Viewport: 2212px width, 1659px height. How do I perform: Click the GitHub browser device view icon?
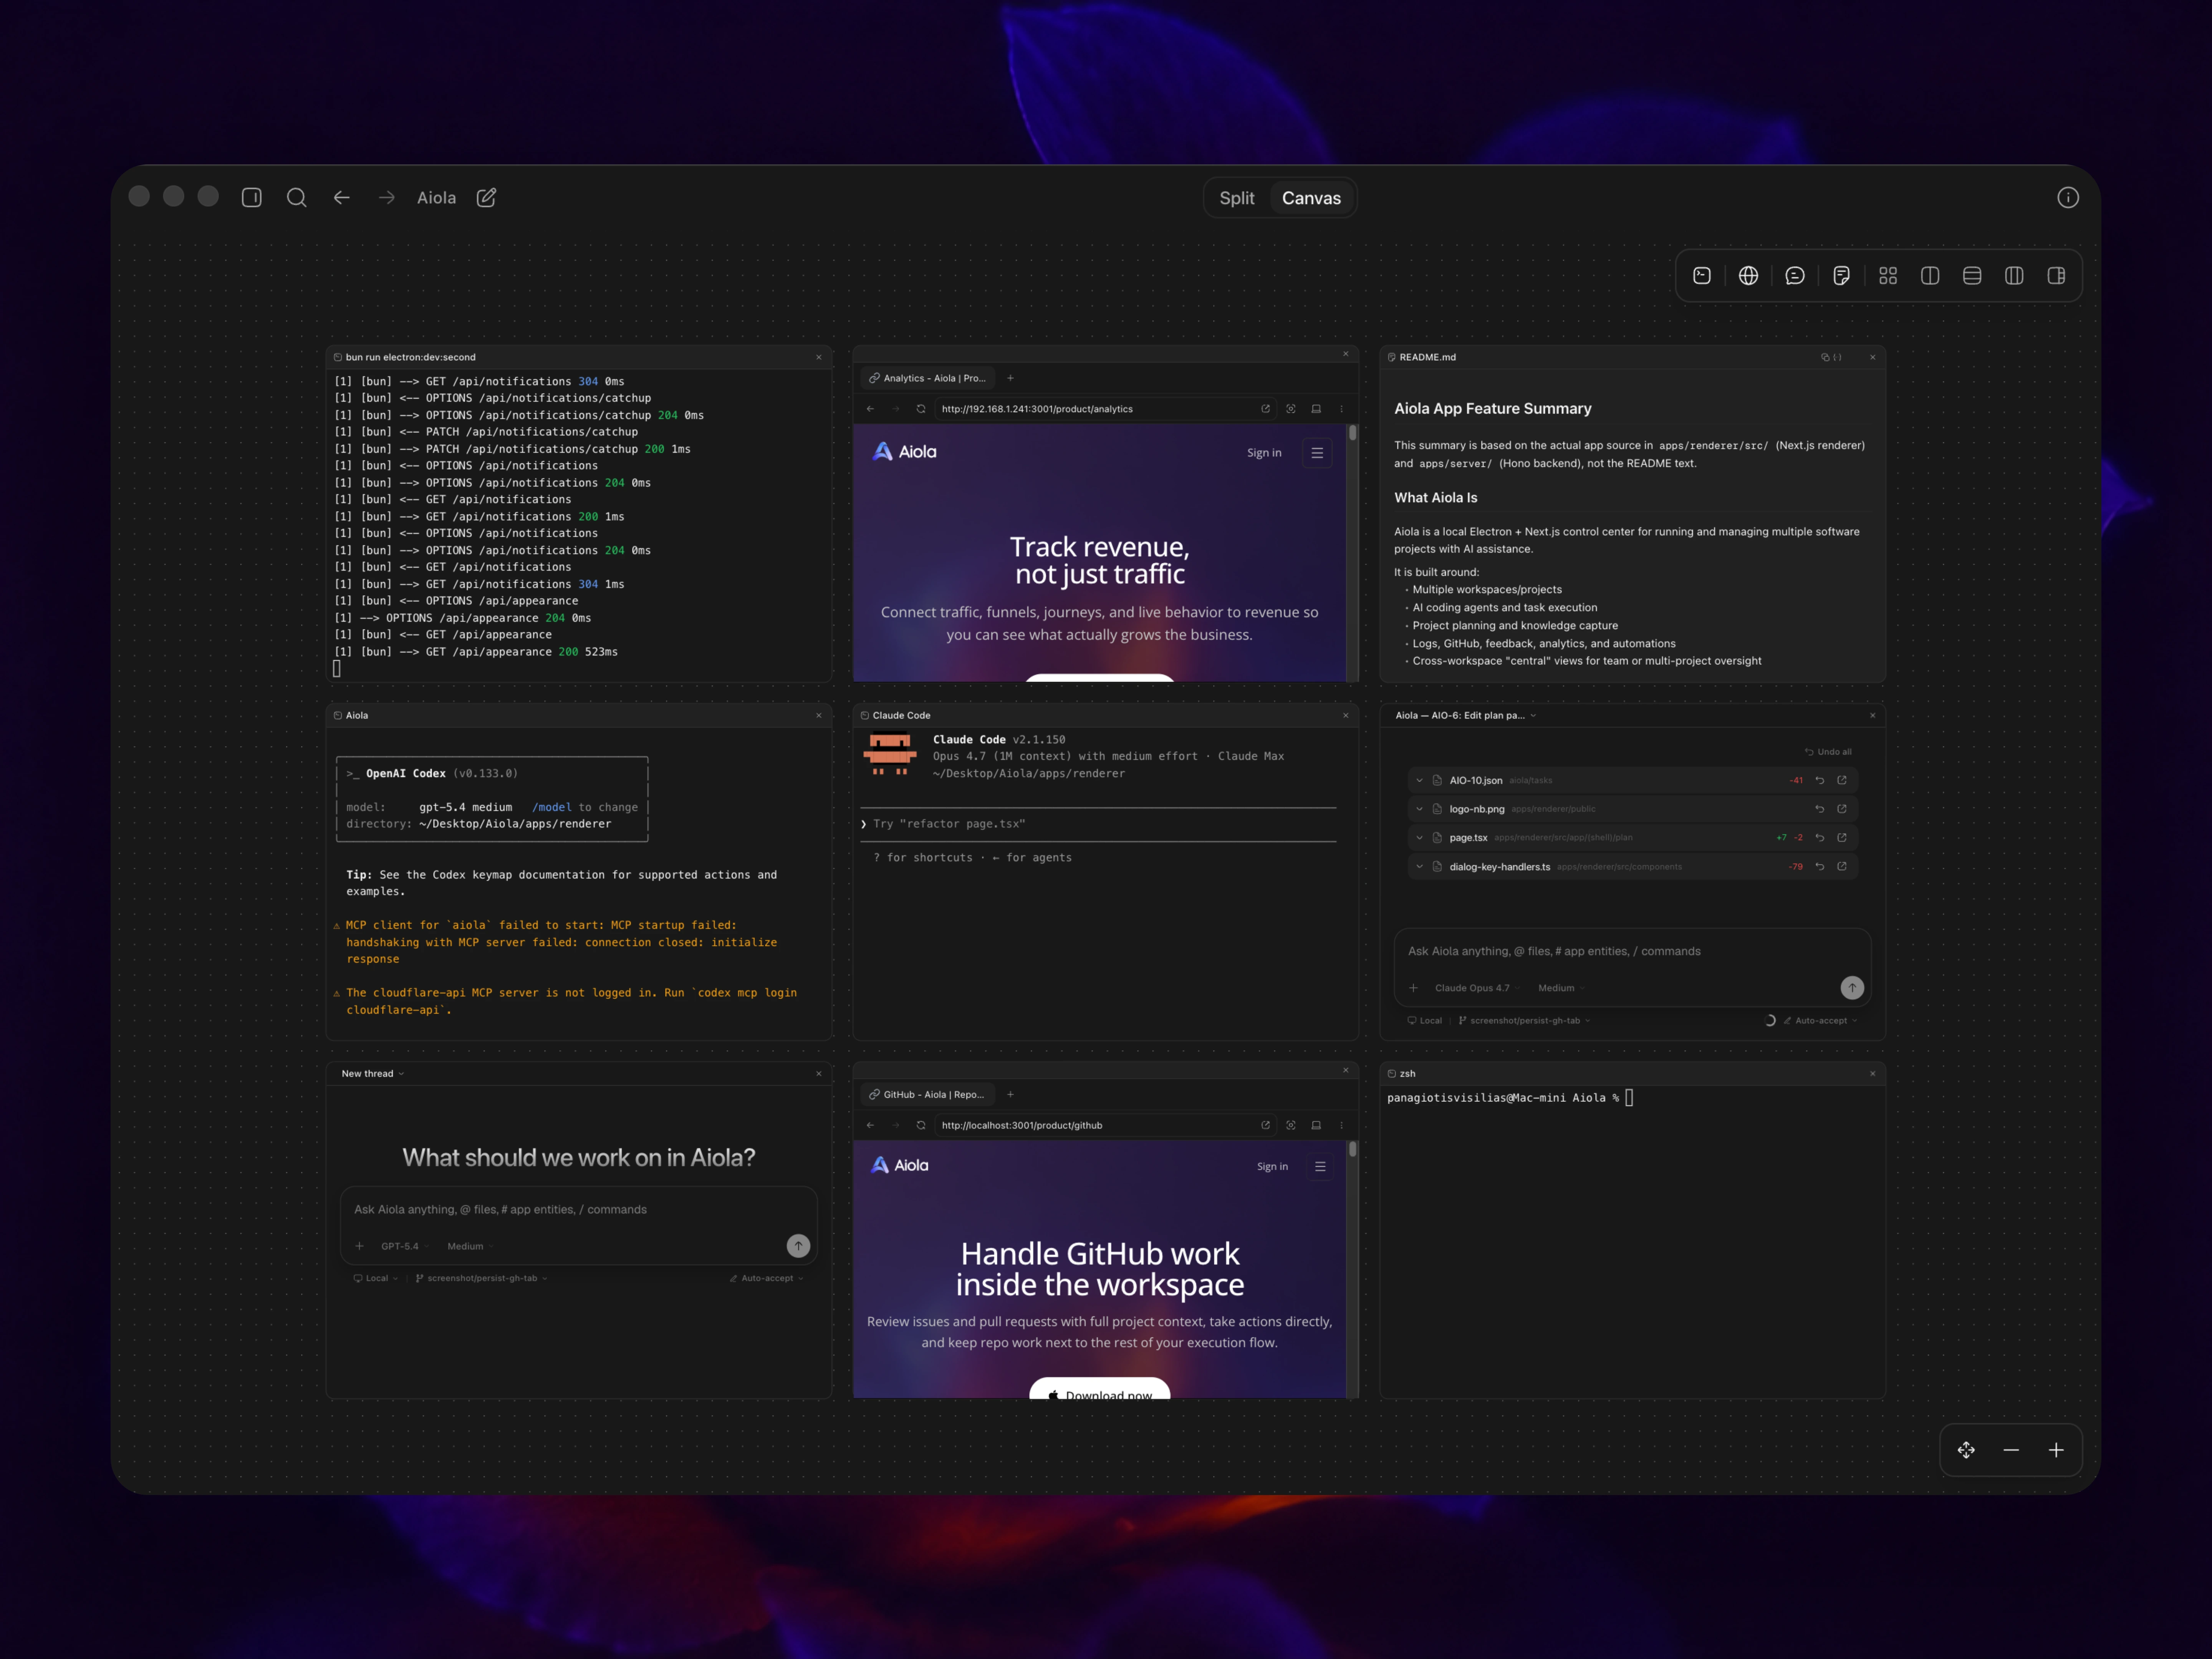tap(1316, 1125)
